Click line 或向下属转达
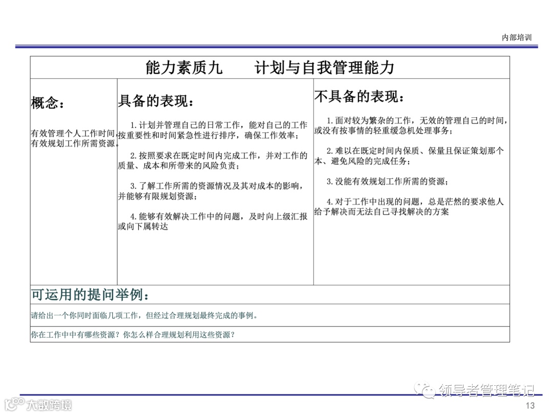 coord(143,226)
